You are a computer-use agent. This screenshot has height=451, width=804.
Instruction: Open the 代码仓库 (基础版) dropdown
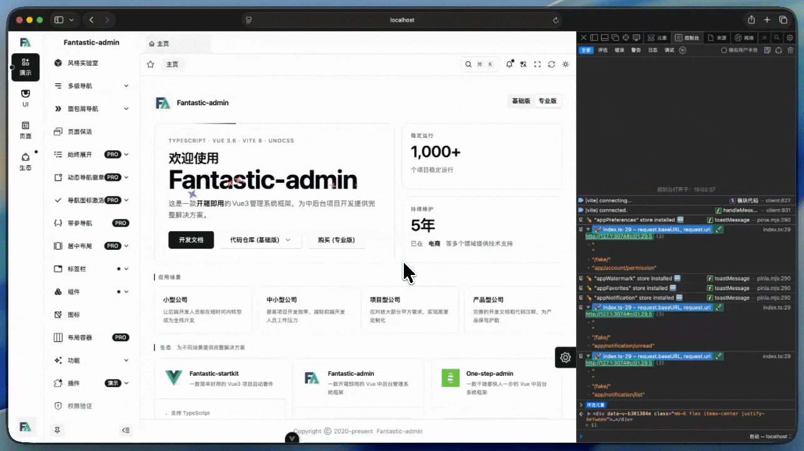(x=260, y=240)
